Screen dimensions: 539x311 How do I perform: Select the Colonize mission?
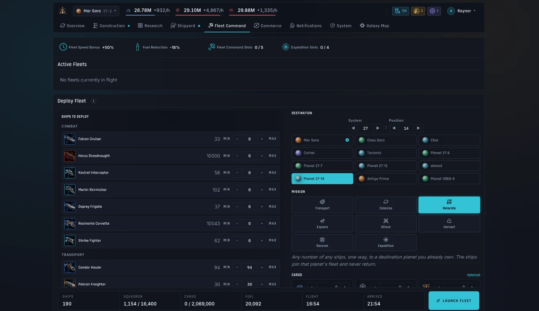pos(386,205)
